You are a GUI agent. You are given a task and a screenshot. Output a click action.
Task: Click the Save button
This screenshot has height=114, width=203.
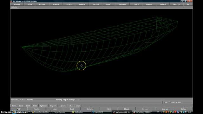21,106
